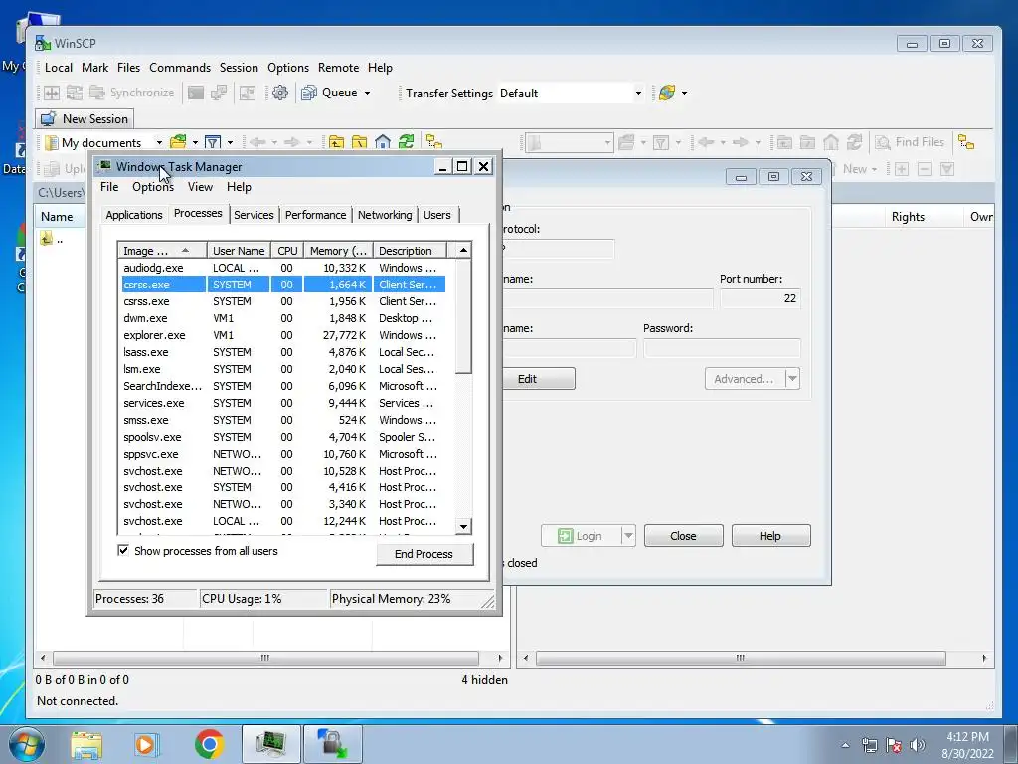Open Windows Explorer from the taskbar
This screenshot has width=1018, height=764.
(86, 744)
